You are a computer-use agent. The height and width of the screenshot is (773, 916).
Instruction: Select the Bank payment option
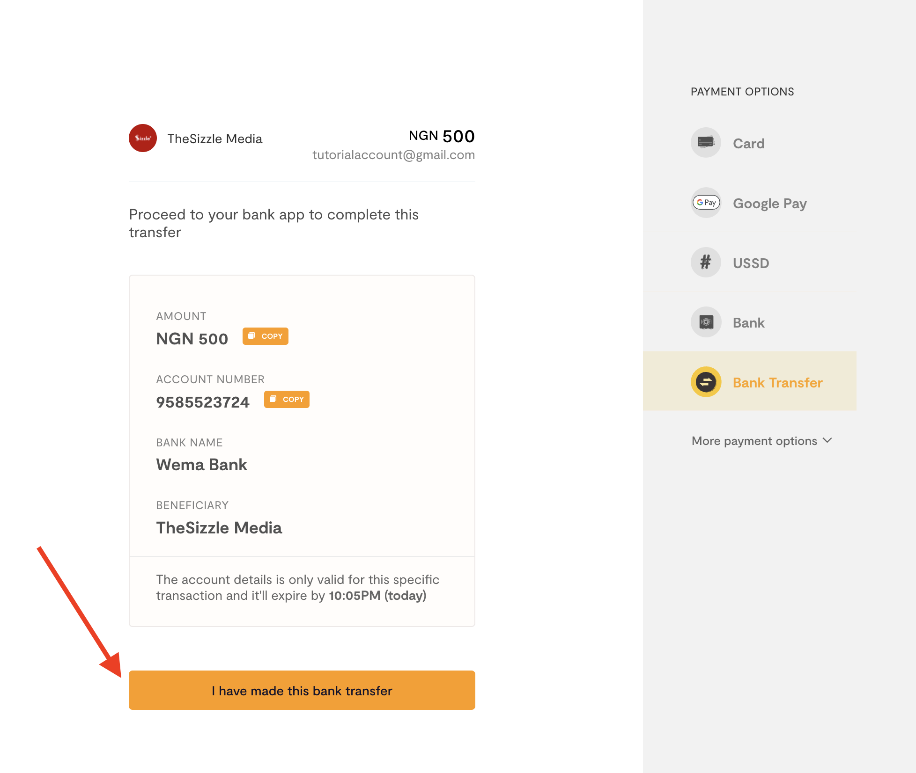click(x=748, y=323)
